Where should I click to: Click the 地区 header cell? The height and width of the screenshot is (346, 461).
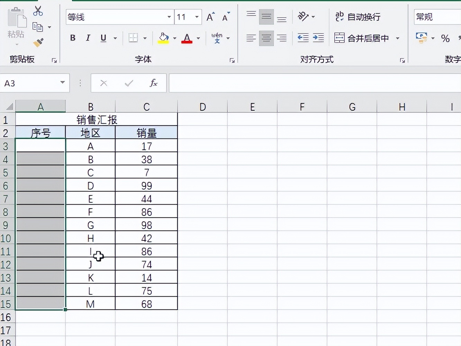90,133
